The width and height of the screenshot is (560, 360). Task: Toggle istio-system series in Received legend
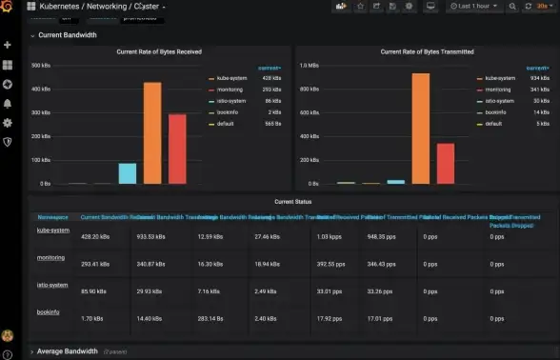point(231,101)
